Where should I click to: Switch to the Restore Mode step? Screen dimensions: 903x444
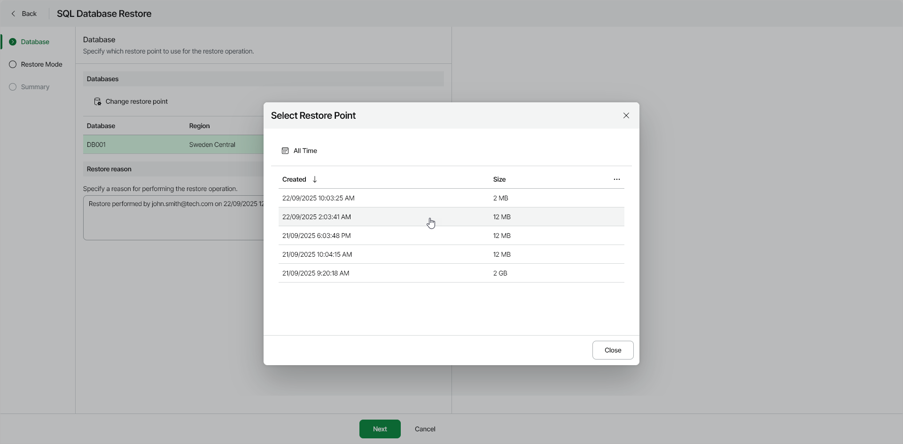[41, 64]
